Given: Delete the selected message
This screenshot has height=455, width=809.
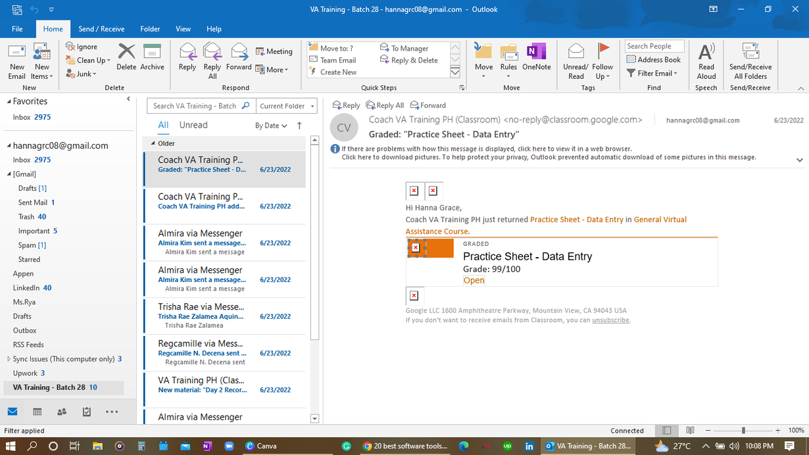Looking at the screenshot, I should [x=126, y=57].
